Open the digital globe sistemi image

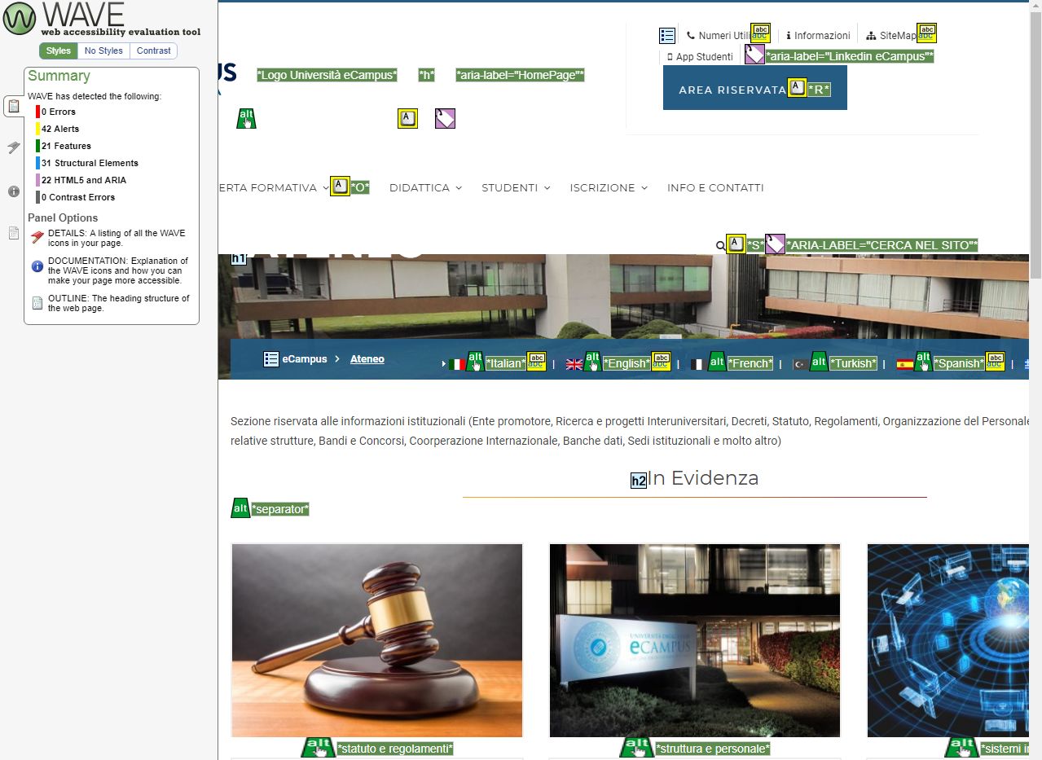(948, 640)
